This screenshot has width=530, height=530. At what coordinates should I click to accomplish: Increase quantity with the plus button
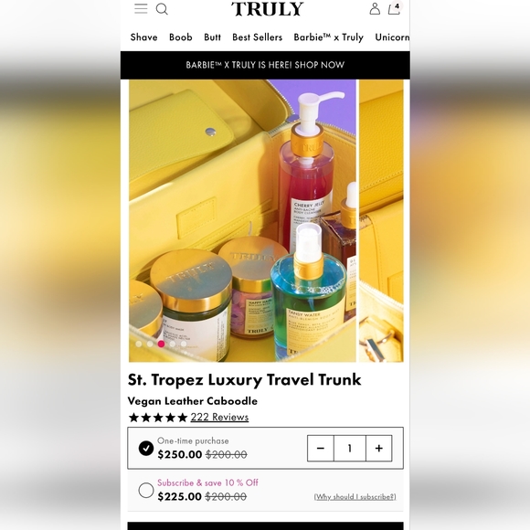point(379,448)
